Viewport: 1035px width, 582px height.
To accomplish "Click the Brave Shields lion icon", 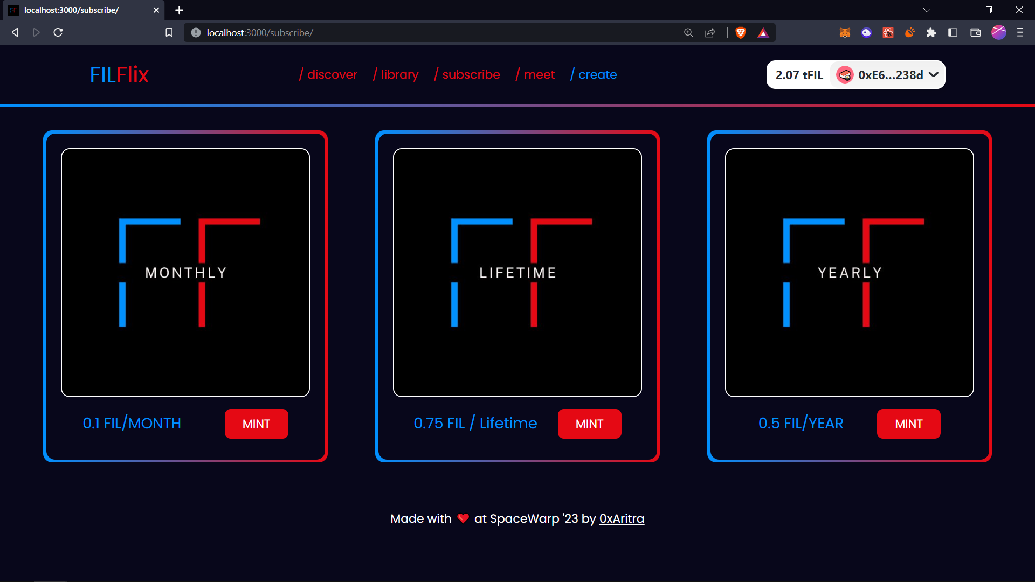I will [x=740, y=32].
